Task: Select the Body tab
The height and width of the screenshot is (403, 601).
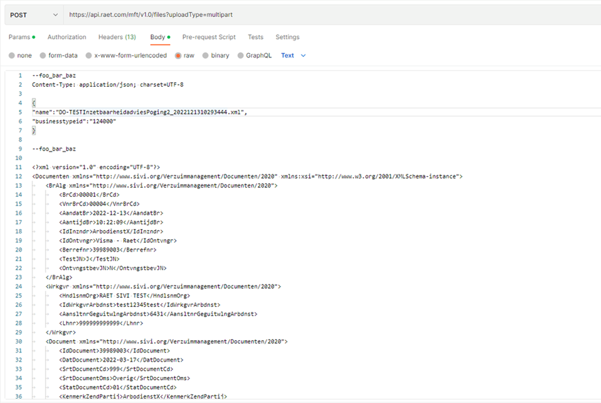Action: click(x=157, y=37)
